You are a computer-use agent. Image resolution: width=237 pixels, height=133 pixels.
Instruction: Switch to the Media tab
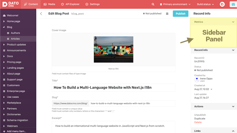(49, 4)
